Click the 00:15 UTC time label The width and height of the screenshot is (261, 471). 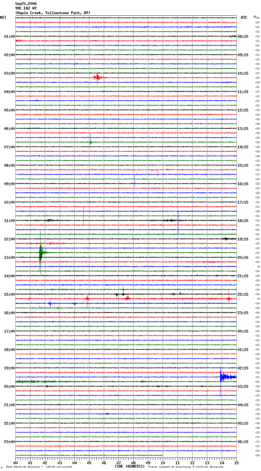[x=243, y=331]
